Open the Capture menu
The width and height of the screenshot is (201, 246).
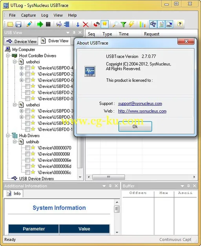pos(28,15)
